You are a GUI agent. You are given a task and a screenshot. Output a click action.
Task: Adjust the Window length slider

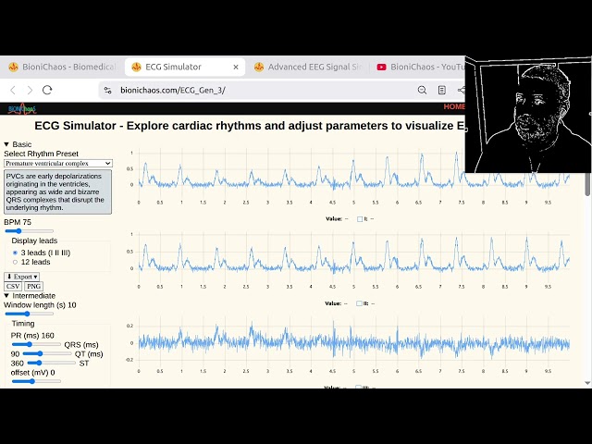pyautogui.click(x=29, y=314)
